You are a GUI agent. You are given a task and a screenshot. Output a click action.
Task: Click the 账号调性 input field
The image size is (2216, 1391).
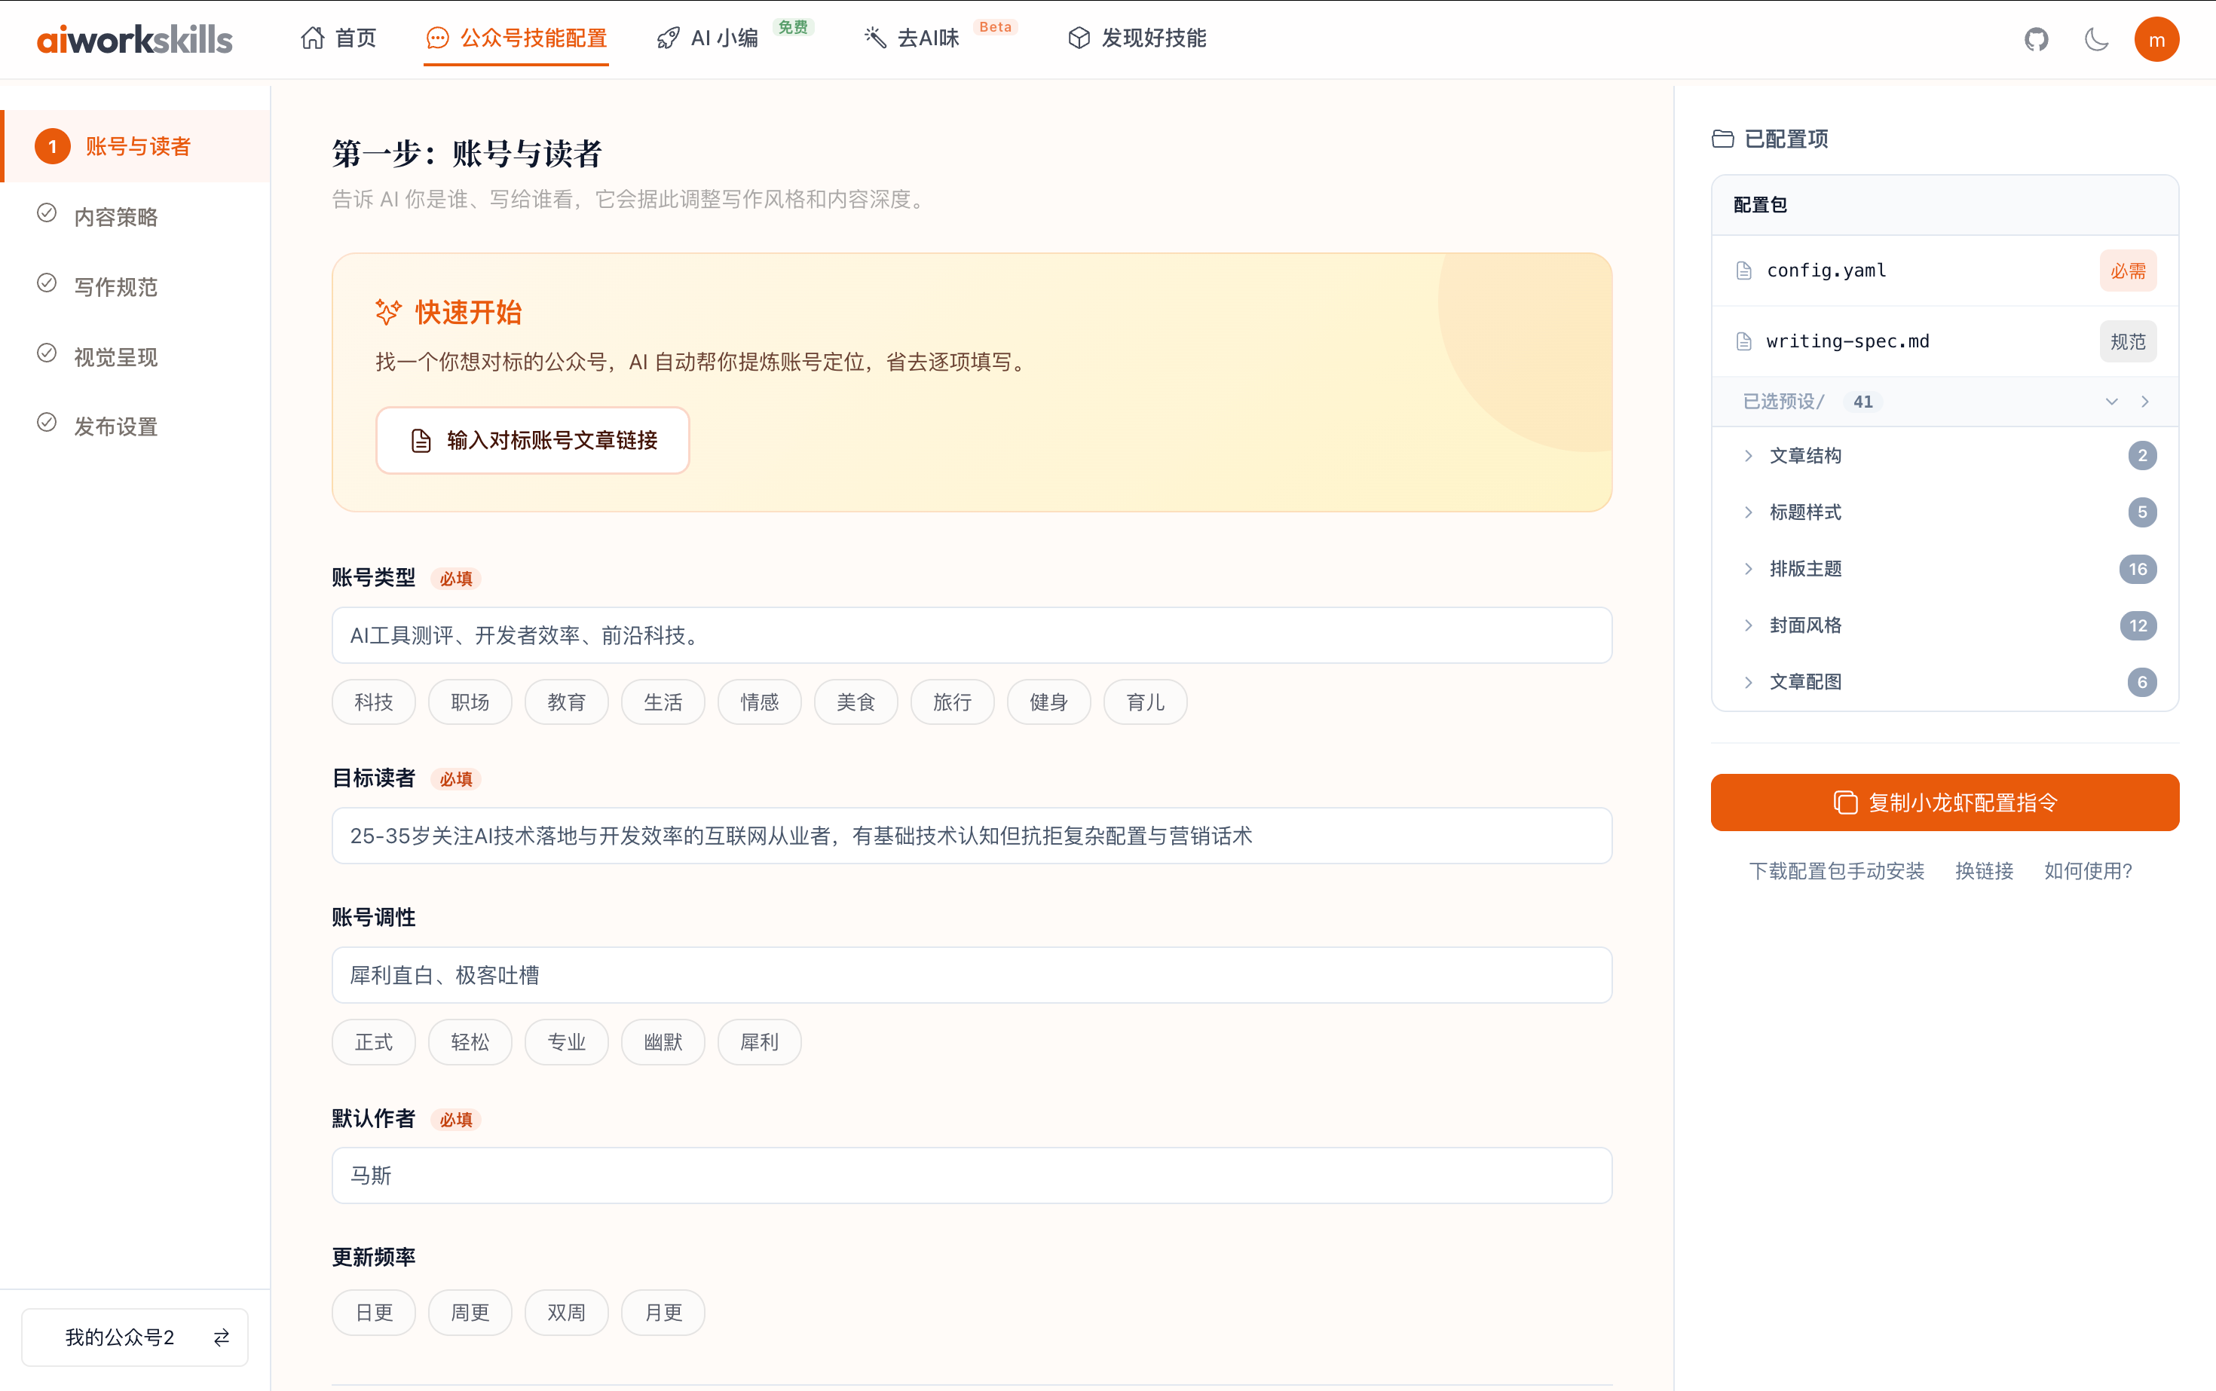[972, 975]
